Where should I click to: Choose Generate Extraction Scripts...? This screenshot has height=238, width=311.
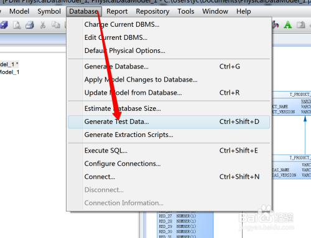click(x=169, y=135)
